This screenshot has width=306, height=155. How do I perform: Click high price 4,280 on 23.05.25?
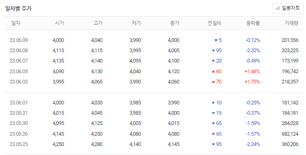click(97, 144)
